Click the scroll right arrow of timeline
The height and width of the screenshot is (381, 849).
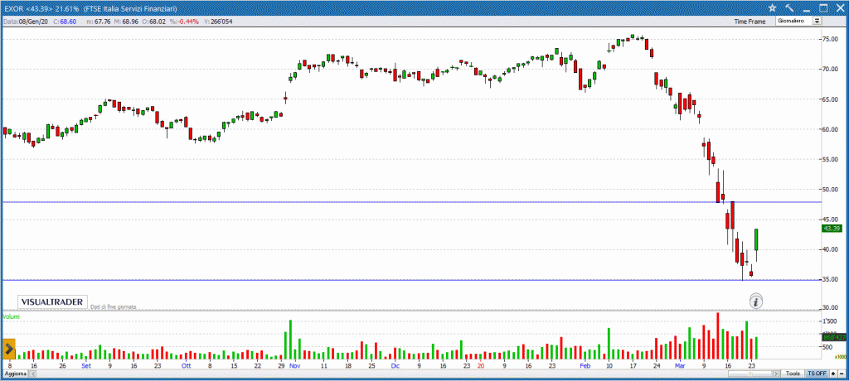click(777, 374)
